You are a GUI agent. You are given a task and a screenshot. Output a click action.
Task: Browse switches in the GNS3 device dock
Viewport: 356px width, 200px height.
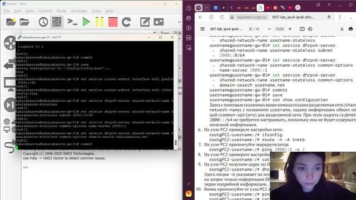(9, 64)
